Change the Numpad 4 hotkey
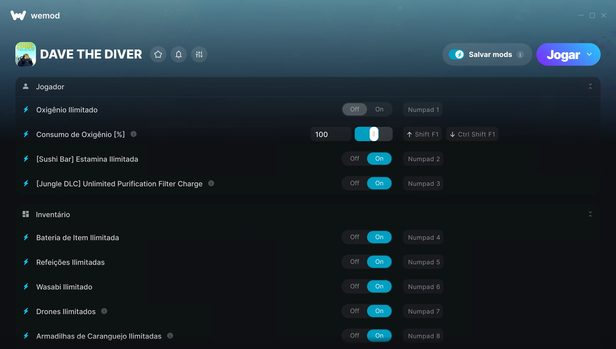The image size is (616, 349). (x=423, y=237)
